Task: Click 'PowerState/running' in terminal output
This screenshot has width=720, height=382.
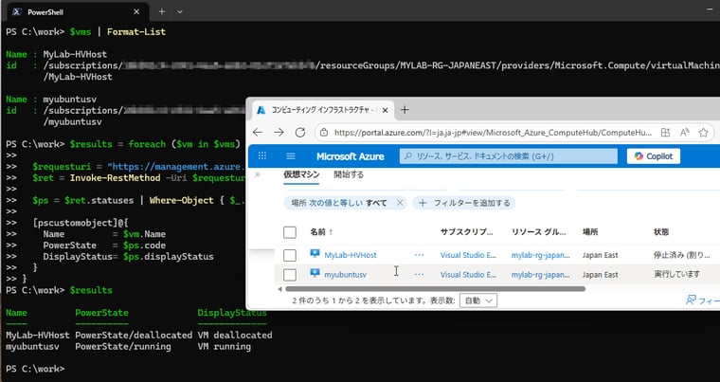Action: (x=123, y=347)
